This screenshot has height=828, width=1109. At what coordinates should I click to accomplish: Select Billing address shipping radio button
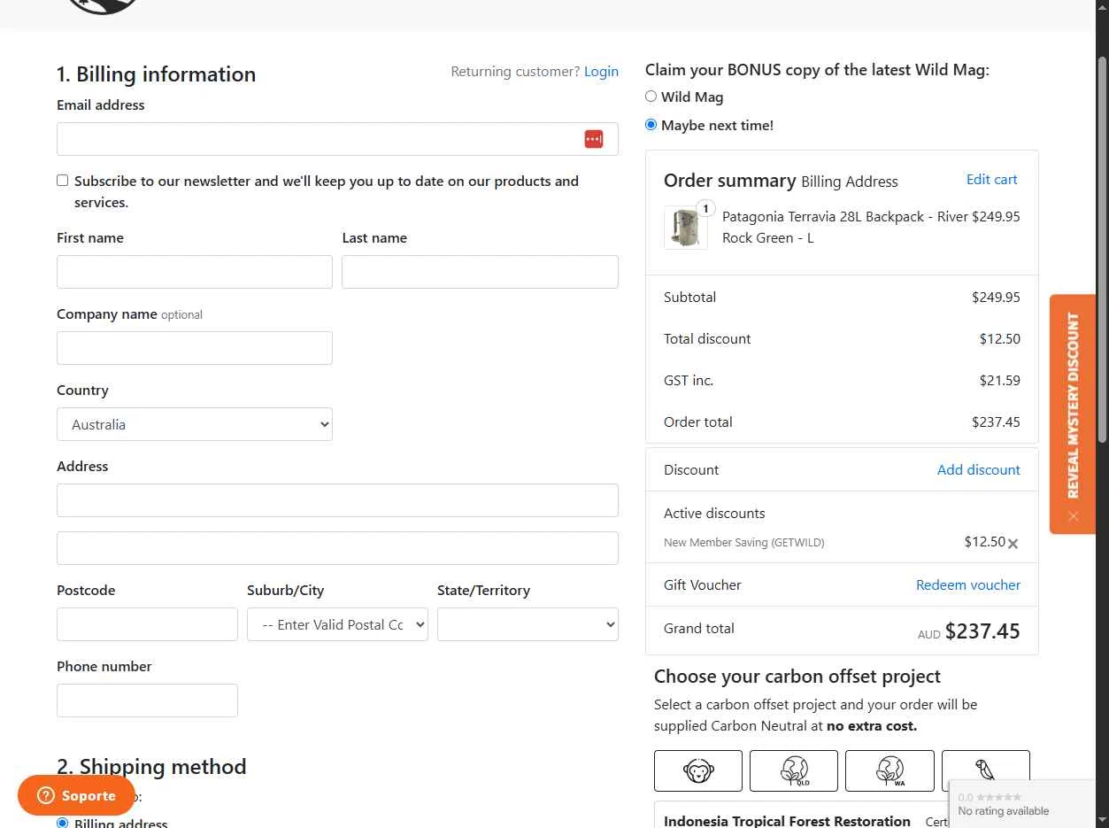click(62, 823)
